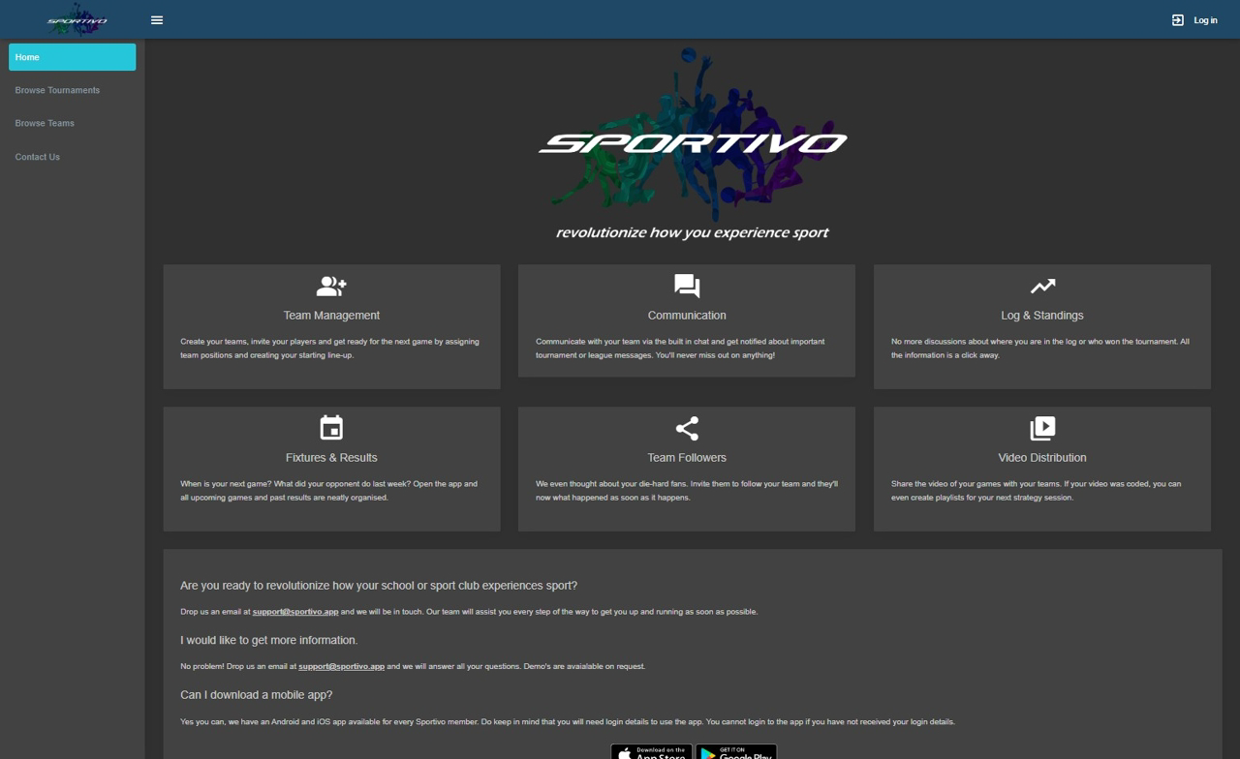Toggle the hamburger navigation menu
The image size is (1240, 759).
[x=157, y=20]
